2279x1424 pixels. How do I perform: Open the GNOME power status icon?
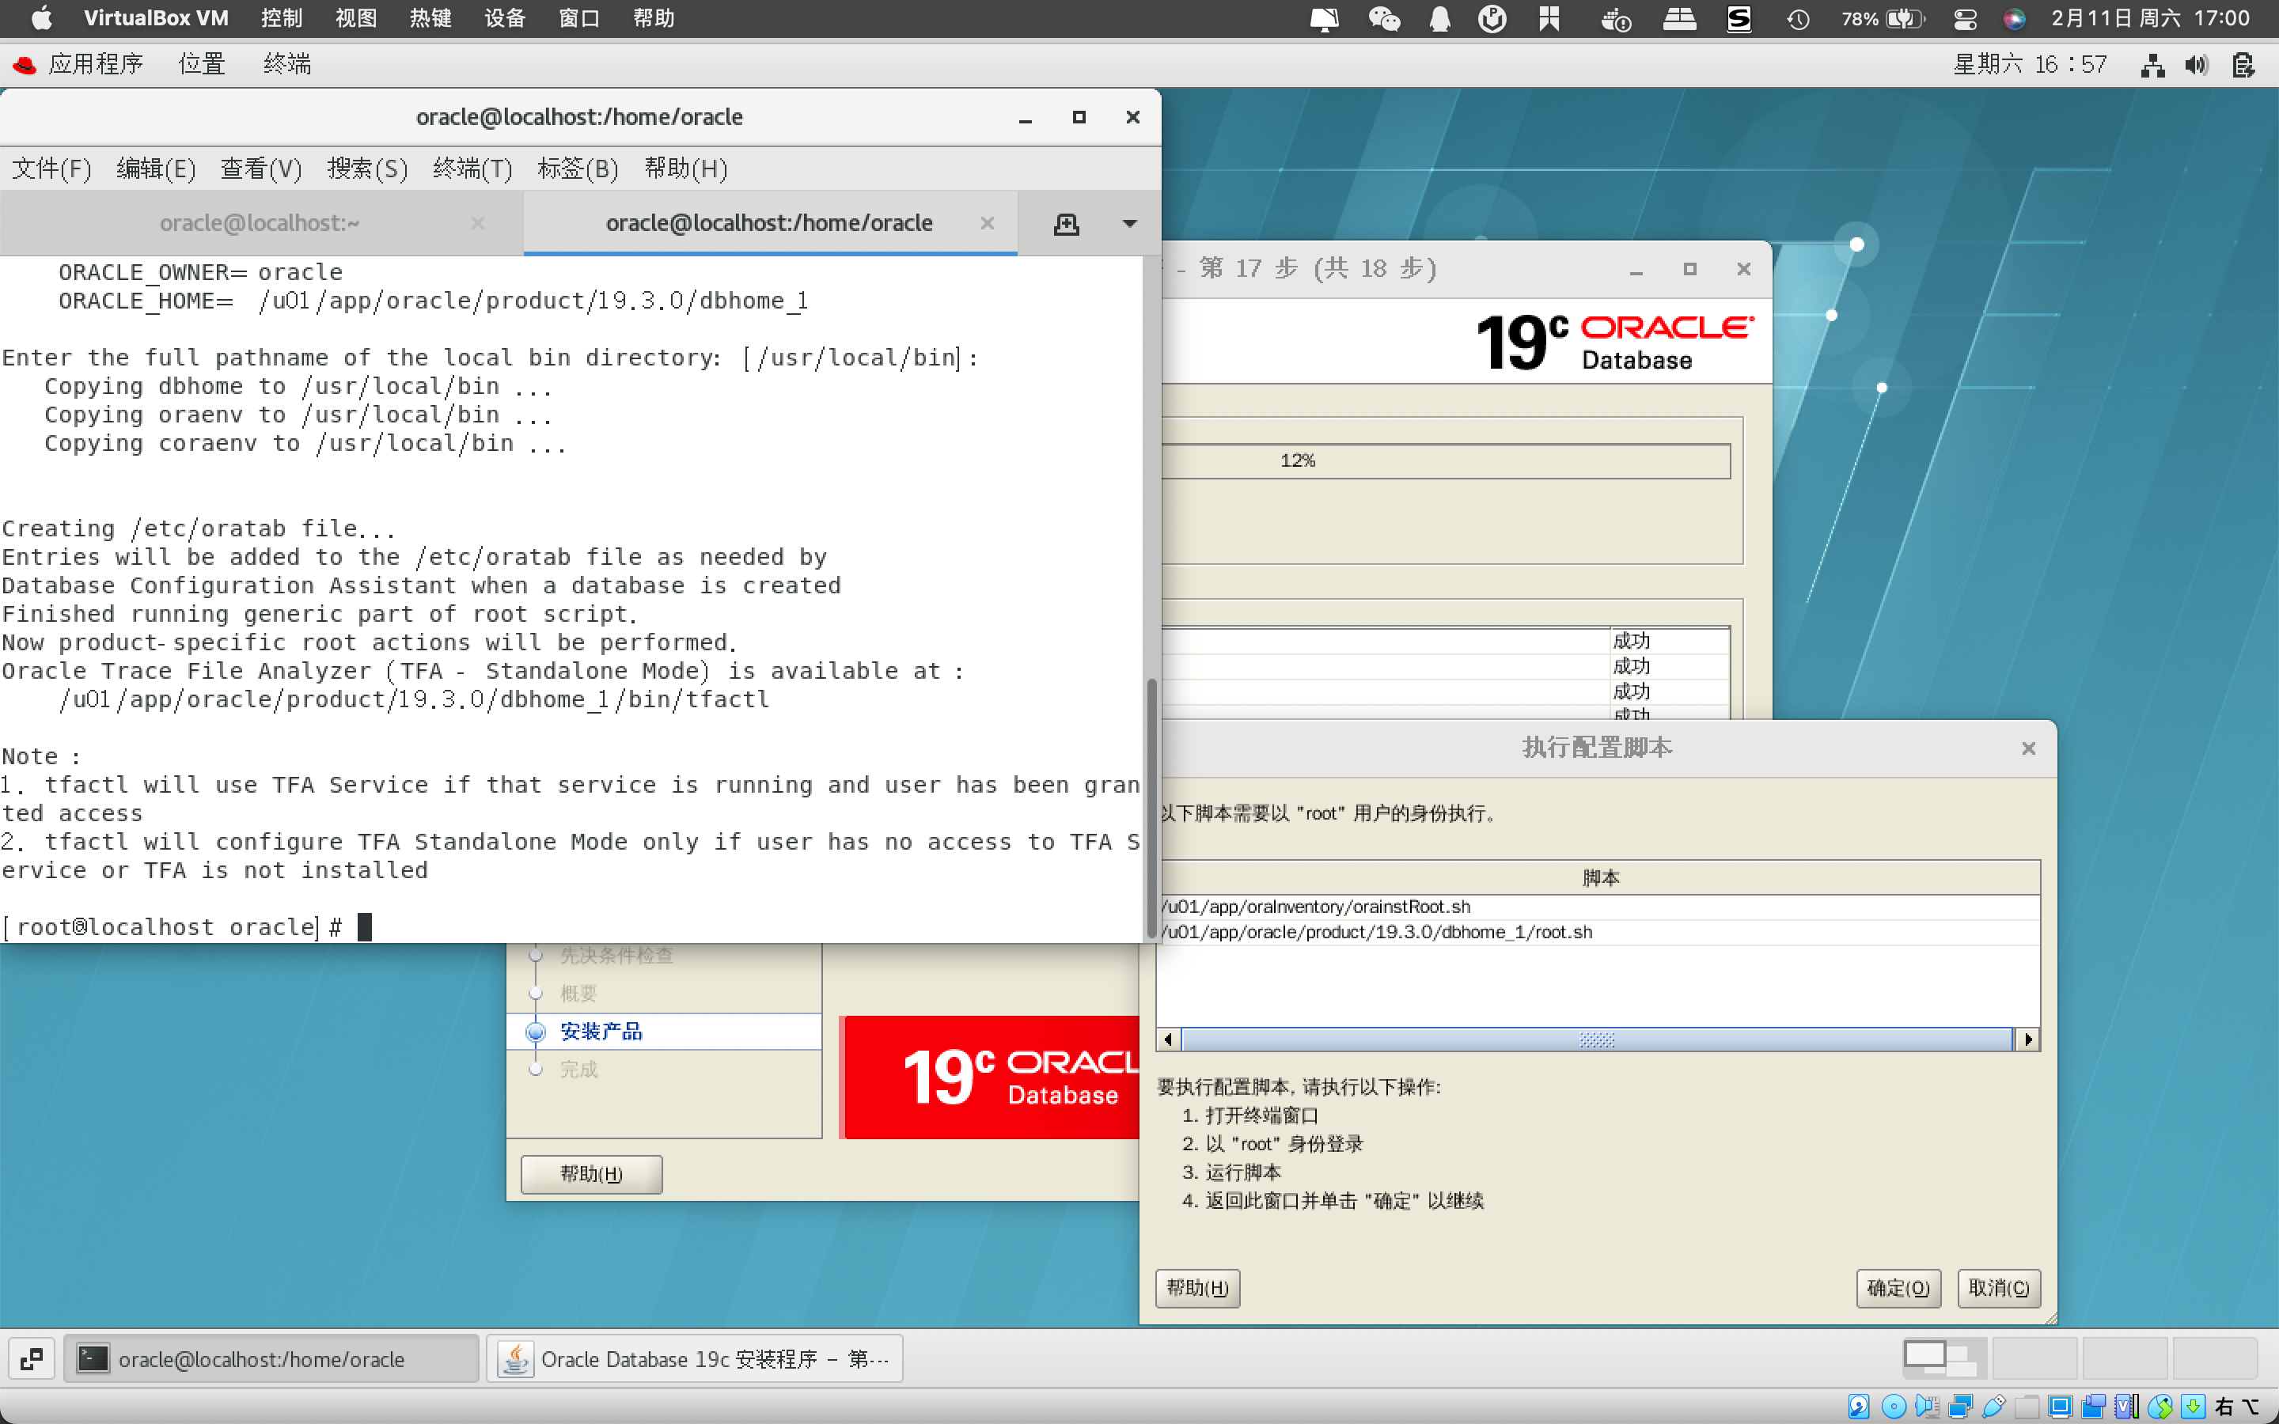[2243, 65]
